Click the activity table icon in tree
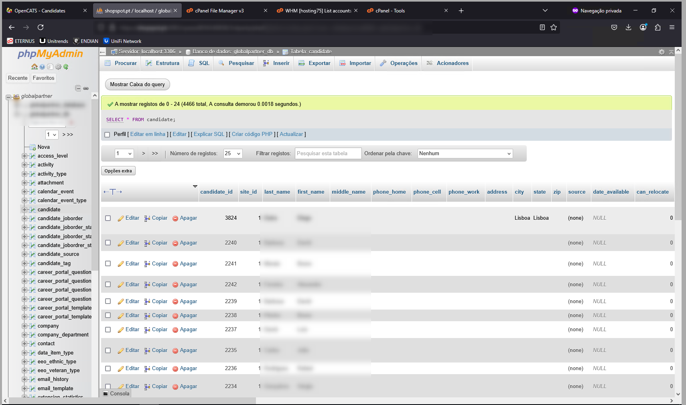This screenshot has height=405, width=686. pos(32,165)
